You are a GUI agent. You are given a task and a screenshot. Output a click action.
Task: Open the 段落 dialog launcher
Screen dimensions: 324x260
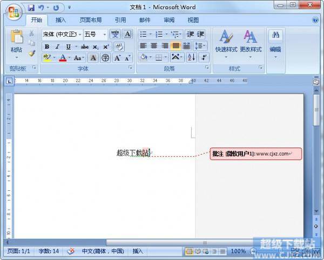(207, 67)
